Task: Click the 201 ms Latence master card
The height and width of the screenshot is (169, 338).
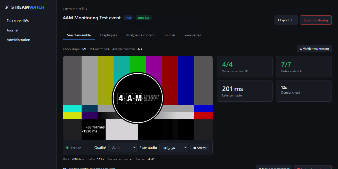Action: tap(245, 91)
